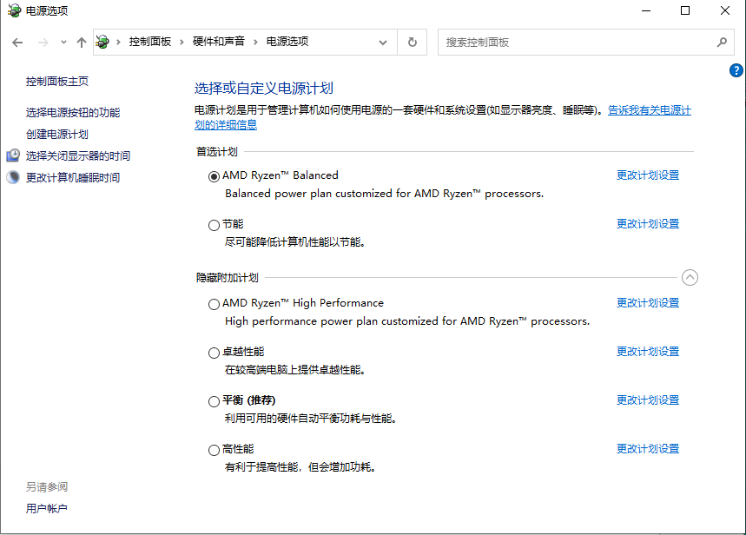The image size is (746, 535).
Task: Click the refresh icon next to the address bar
Action: click(412, 41)
